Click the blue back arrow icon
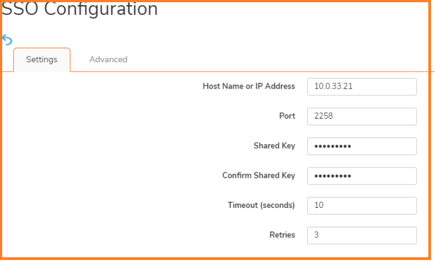 coord(7,40)
